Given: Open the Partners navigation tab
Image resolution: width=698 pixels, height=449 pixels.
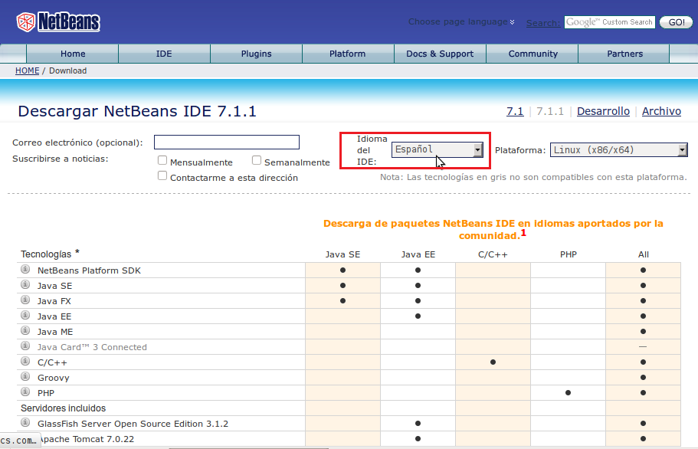Looking at the screenshot, I should click(625, 54).
